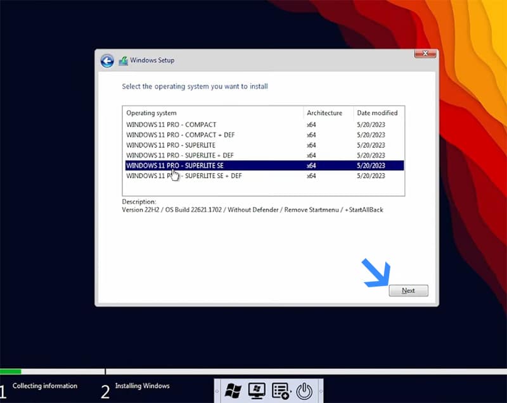Click the back arrow in Windows Setup
507x403 pixels.
pos(107,60)
